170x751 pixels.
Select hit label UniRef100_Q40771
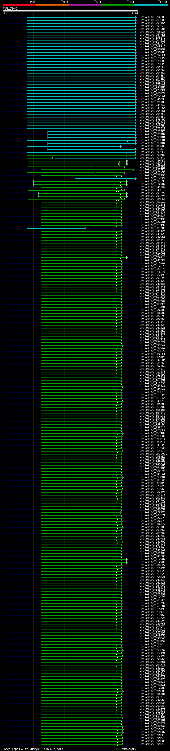152,676
